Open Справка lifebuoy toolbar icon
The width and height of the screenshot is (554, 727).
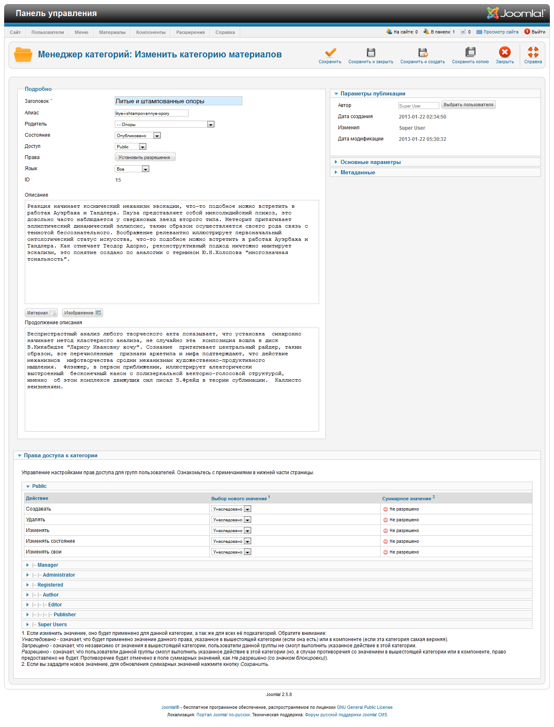tap(533, 52)
